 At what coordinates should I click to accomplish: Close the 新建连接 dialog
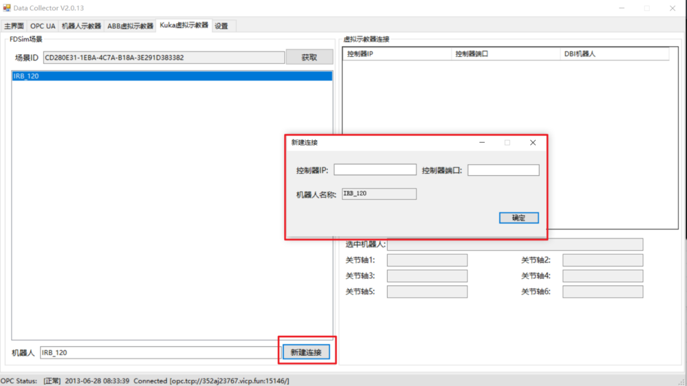pyautogui.click(x=533, y=142)
